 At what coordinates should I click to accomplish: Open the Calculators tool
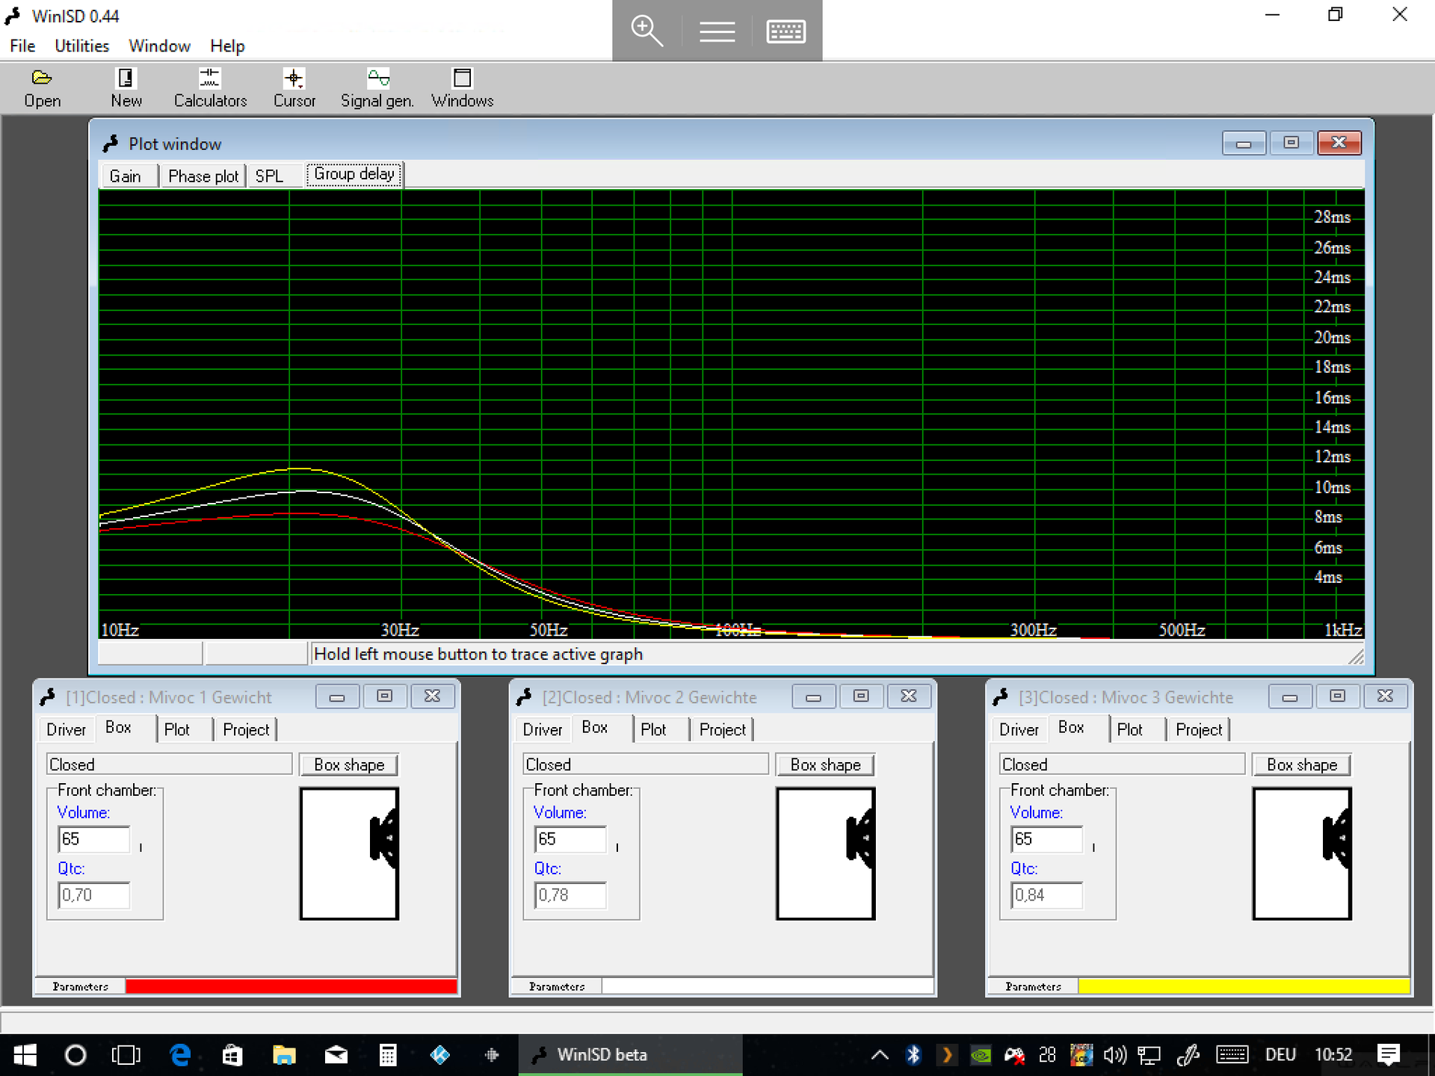tap(210, 88)
